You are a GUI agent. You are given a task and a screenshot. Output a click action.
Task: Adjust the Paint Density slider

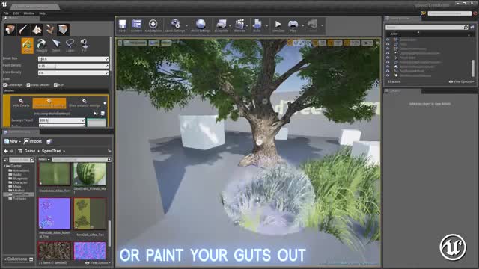point(73,66)
